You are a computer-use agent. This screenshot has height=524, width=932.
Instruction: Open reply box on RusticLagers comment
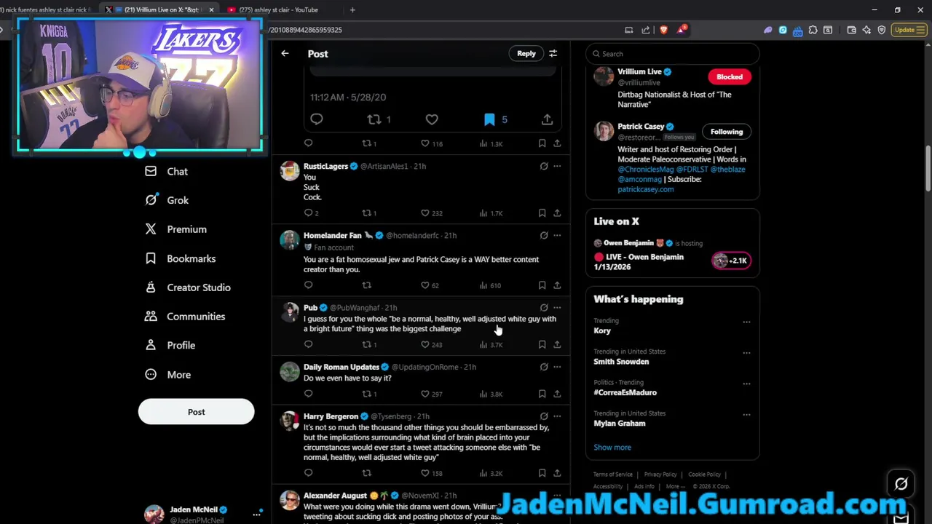(x=309, y=213)
